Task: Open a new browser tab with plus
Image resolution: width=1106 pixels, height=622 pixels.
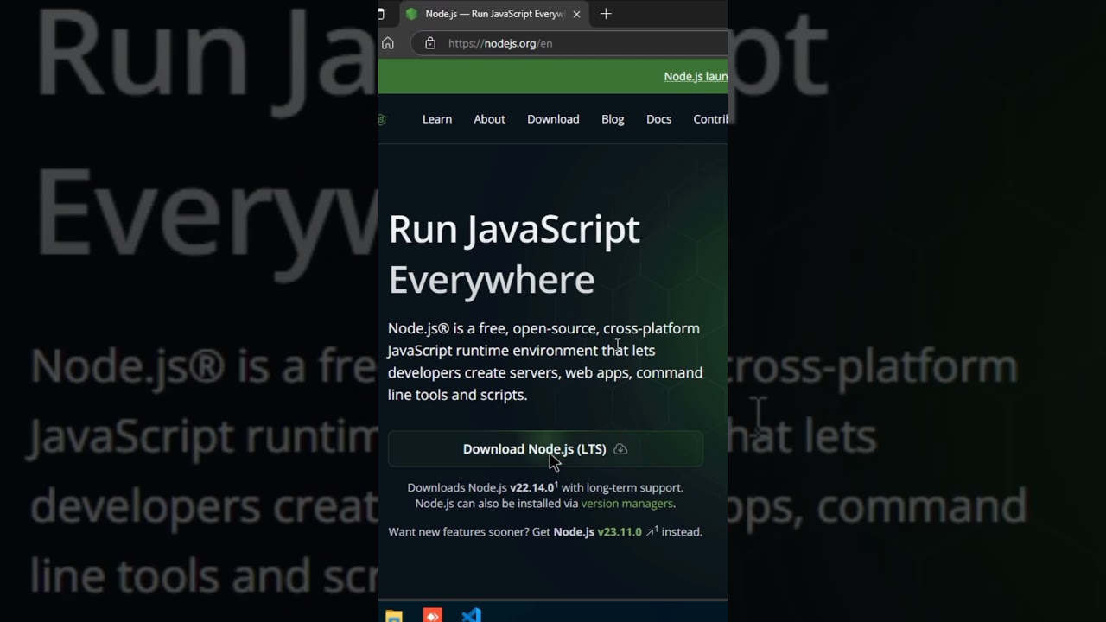Action: click(x=606, y=14)
